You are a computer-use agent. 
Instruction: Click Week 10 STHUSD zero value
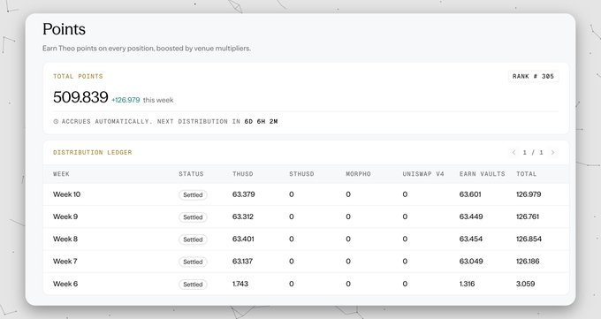(292, 194)
